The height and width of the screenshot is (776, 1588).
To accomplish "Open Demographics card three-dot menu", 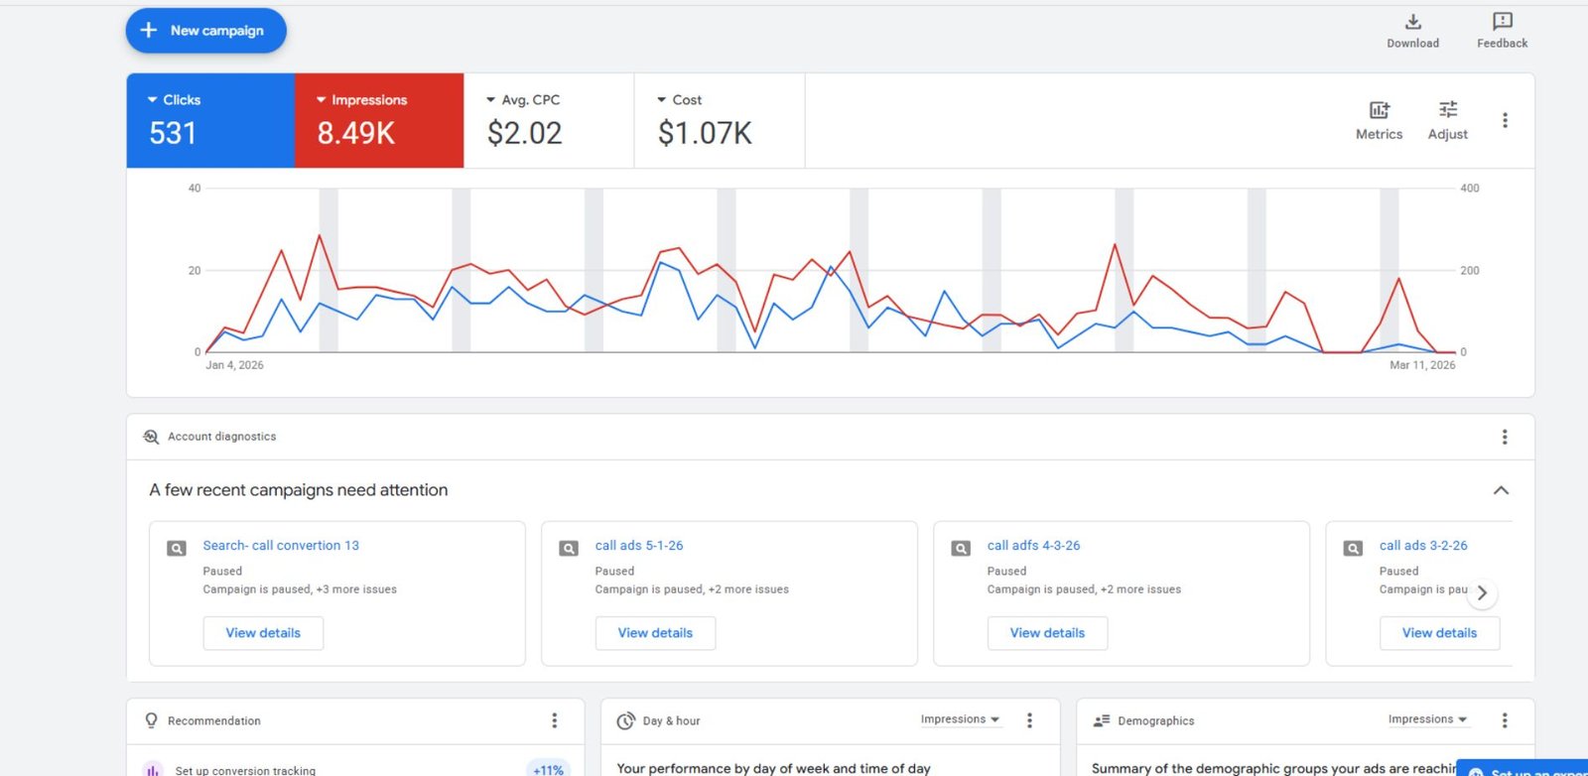I will pos(1505,720).
